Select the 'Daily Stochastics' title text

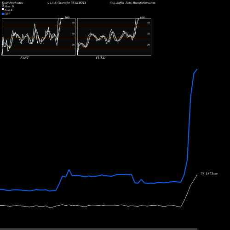pos(12,3)
